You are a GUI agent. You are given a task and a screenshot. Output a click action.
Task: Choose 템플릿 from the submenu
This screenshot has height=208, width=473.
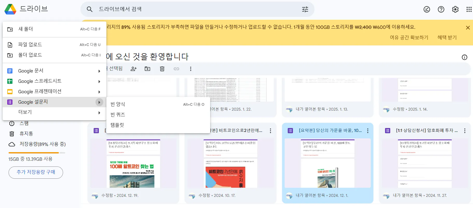click(158, 125)
